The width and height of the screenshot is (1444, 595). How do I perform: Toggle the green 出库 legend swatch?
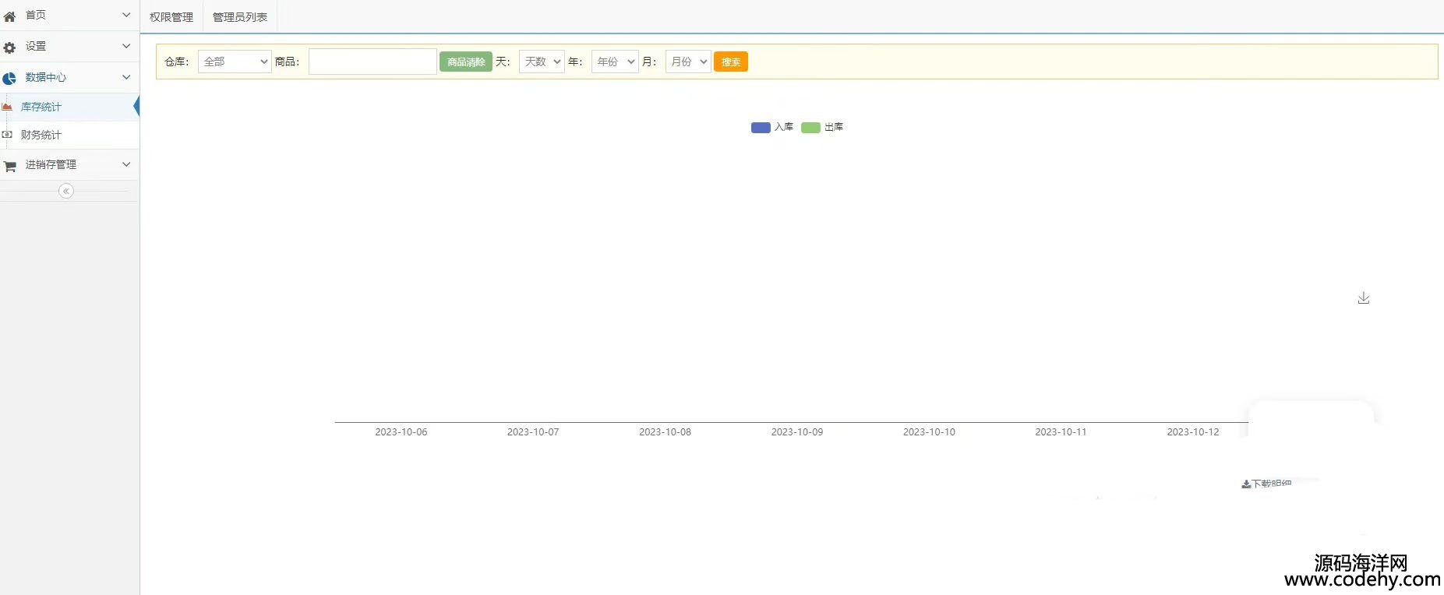(x=810, y=128)
